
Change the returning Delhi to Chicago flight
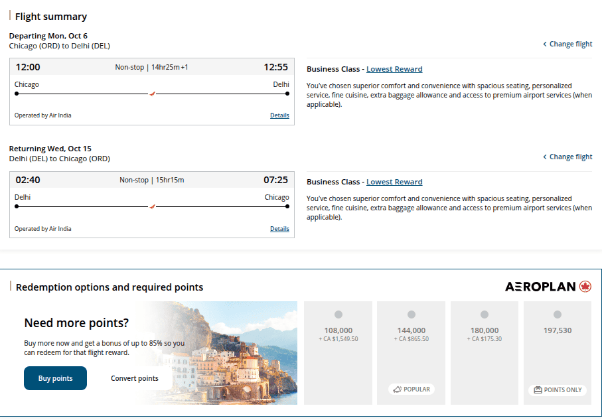click(567, 157)
